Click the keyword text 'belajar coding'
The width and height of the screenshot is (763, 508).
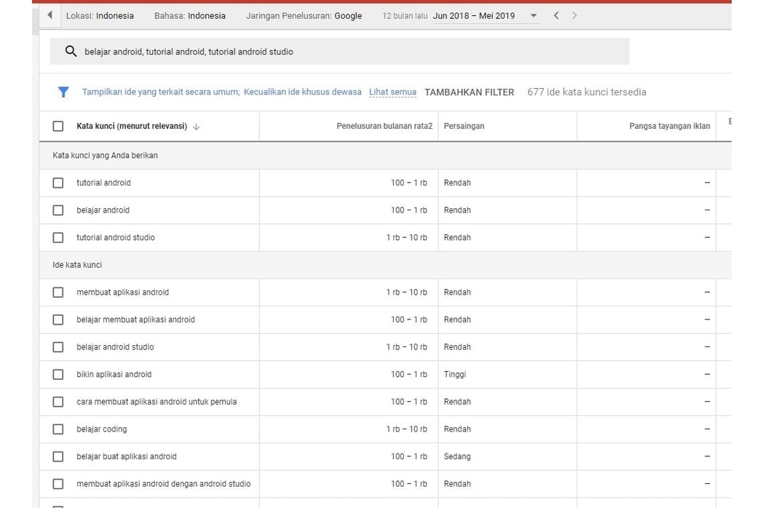pos(102,429)
